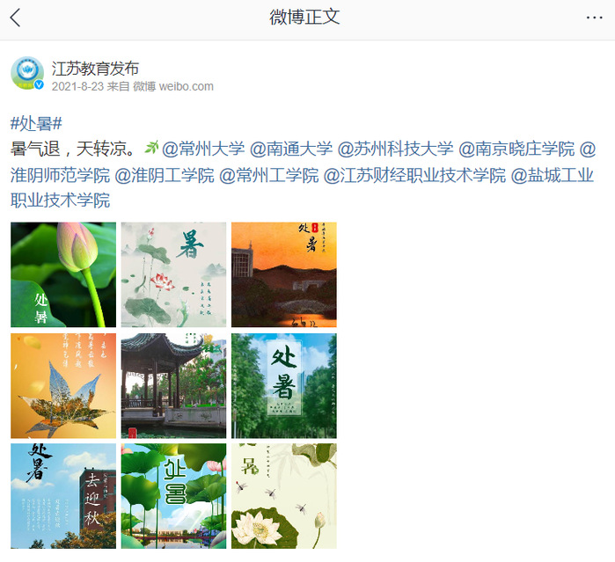Image resolution: width=615 pixels, height=562 pixels.
Task: View the pavilion by pond thumbnail
Action: click(x=173, y=385)
